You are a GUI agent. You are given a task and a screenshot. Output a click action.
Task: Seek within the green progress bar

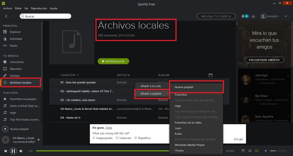(103, 151)
